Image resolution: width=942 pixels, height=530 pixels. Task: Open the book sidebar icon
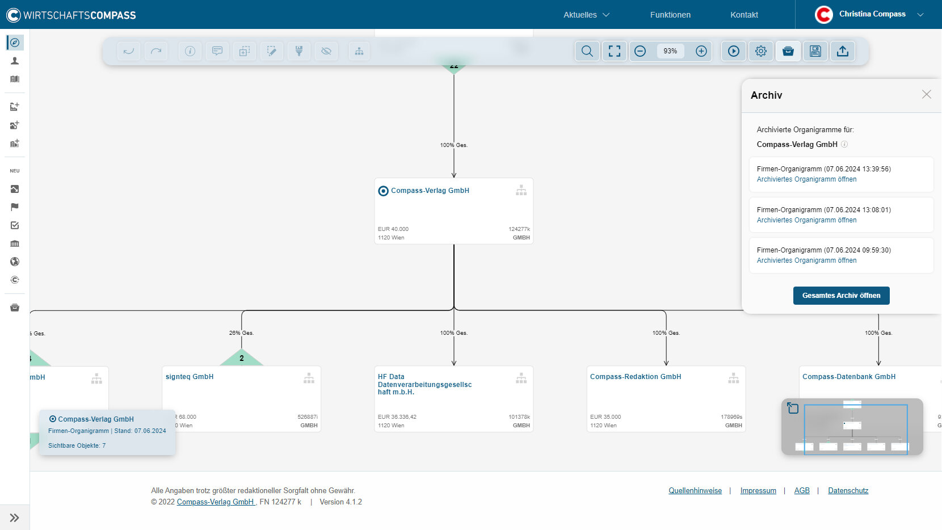15,79
